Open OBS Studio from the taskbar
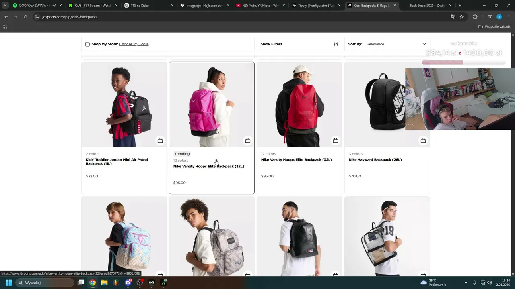Screen dimensions: 515x289 tap(140, 283)
